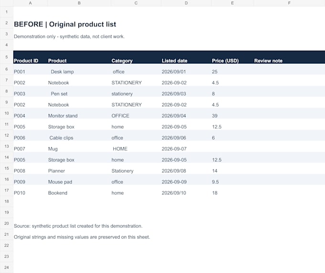Screen dimensions: 325x273
Task: Select the 'Desk lamp' cell
Action: point(79,69)
